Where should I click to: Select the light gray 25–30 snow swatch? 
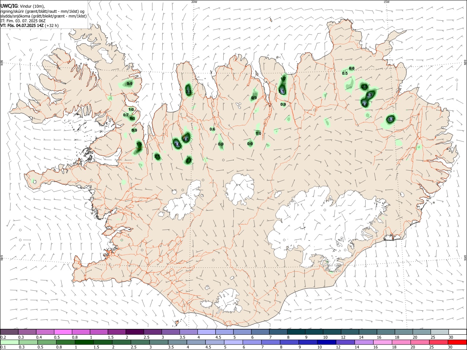(x=439, y=332)
